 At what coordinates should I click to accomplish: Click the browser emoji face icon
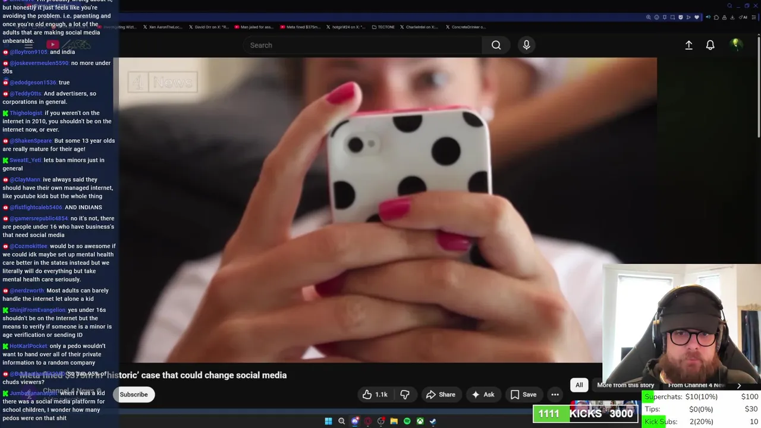656,17
